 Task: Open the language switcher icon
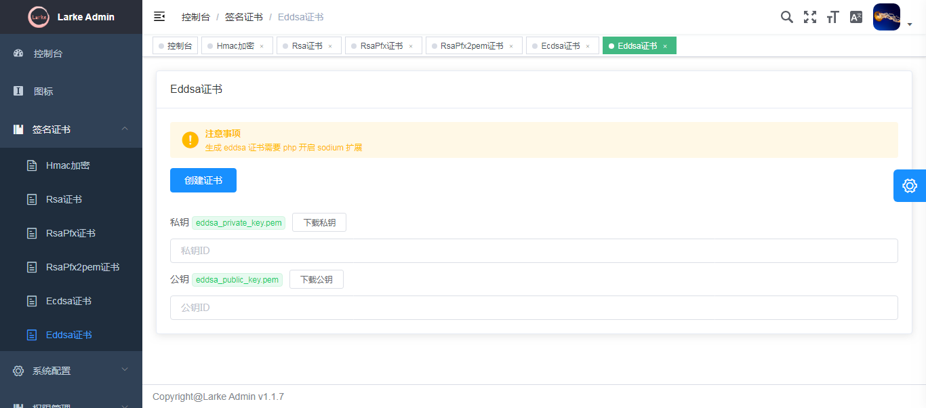(855, 16)
